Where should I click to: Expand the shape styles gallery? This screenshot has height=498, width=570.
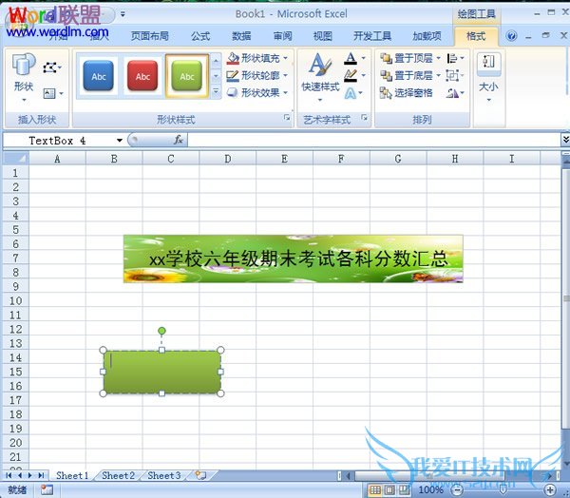216,91
